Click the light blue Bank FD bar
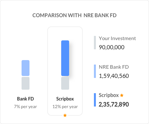The image size is (149, 124). 25,68
